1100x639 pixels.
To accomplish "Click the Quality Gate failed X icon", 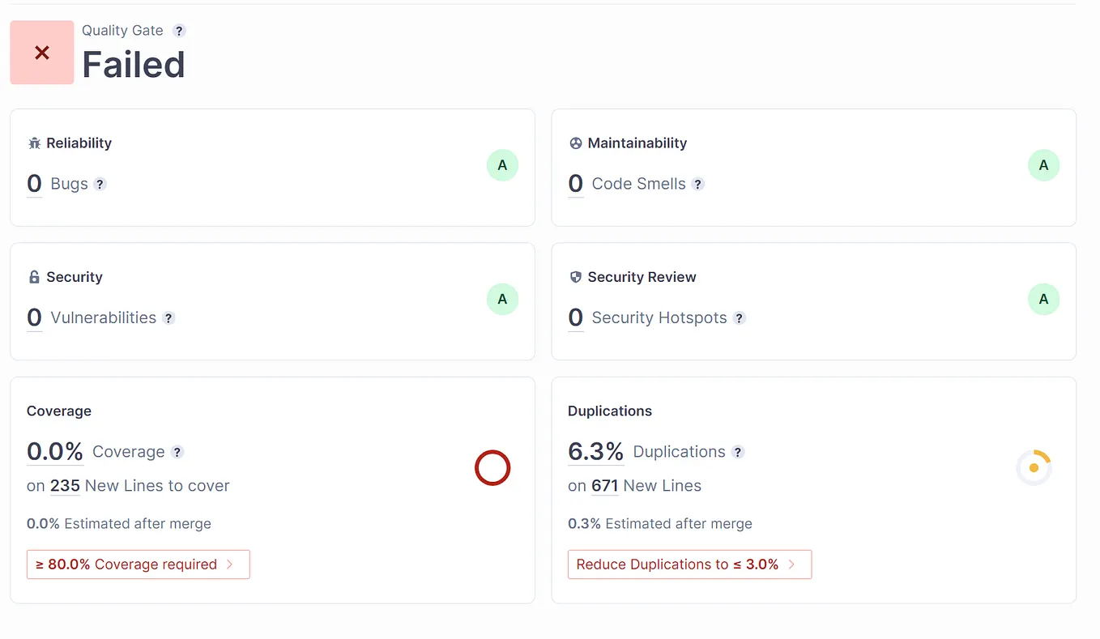I will click(x=41, y=52).
